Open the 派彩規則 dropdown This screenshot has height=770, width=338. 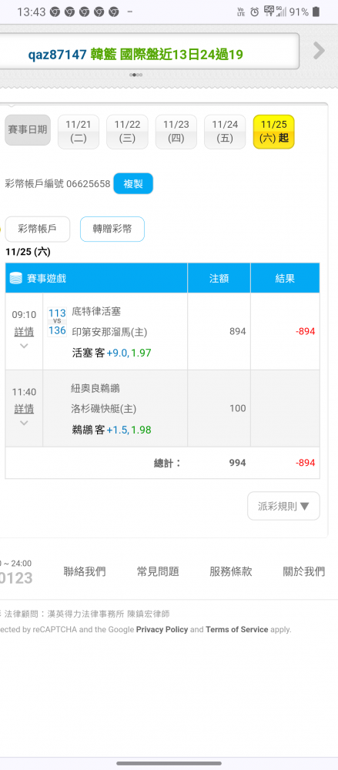tap(283, 506)
